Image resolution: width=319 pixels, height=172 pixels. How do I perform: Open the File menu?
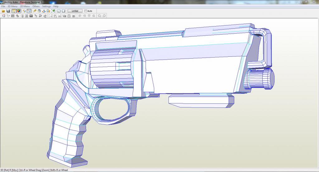3,6
